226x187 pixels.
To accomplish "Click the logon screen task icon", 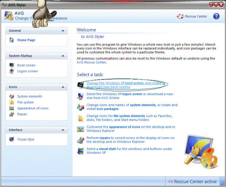I will pos(81,96).
